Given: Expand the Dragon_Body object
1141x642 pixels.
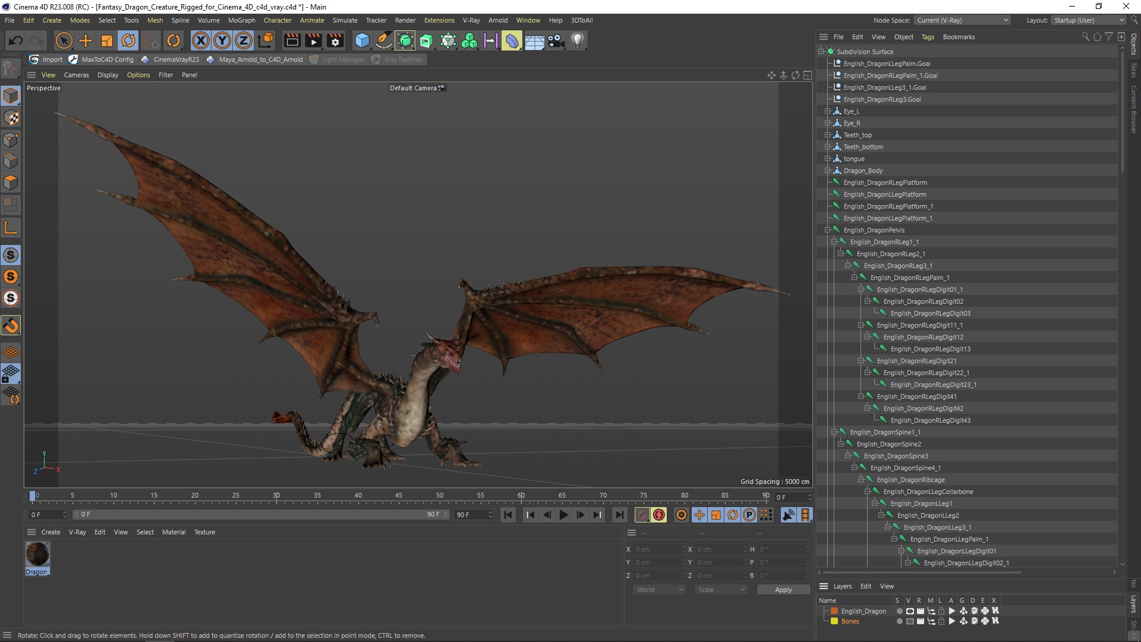Looking at the screenshot, I should [827, 171].
